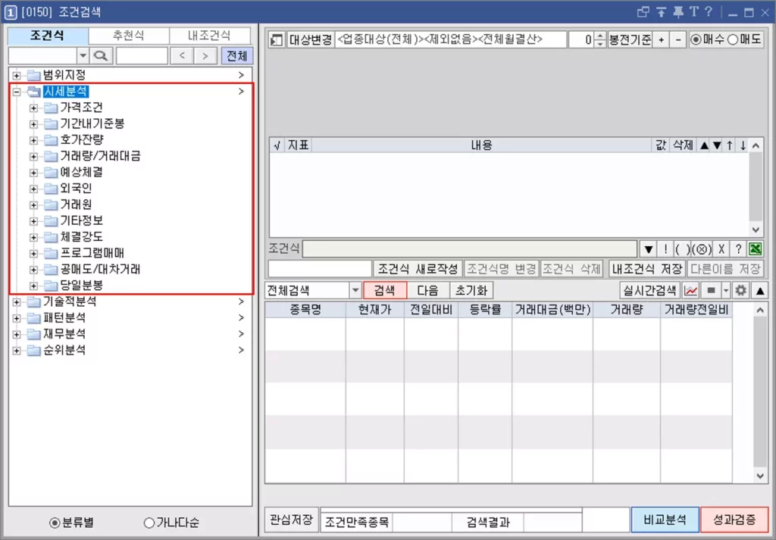Click the black up triangle beside gear

tap(759, 291)
